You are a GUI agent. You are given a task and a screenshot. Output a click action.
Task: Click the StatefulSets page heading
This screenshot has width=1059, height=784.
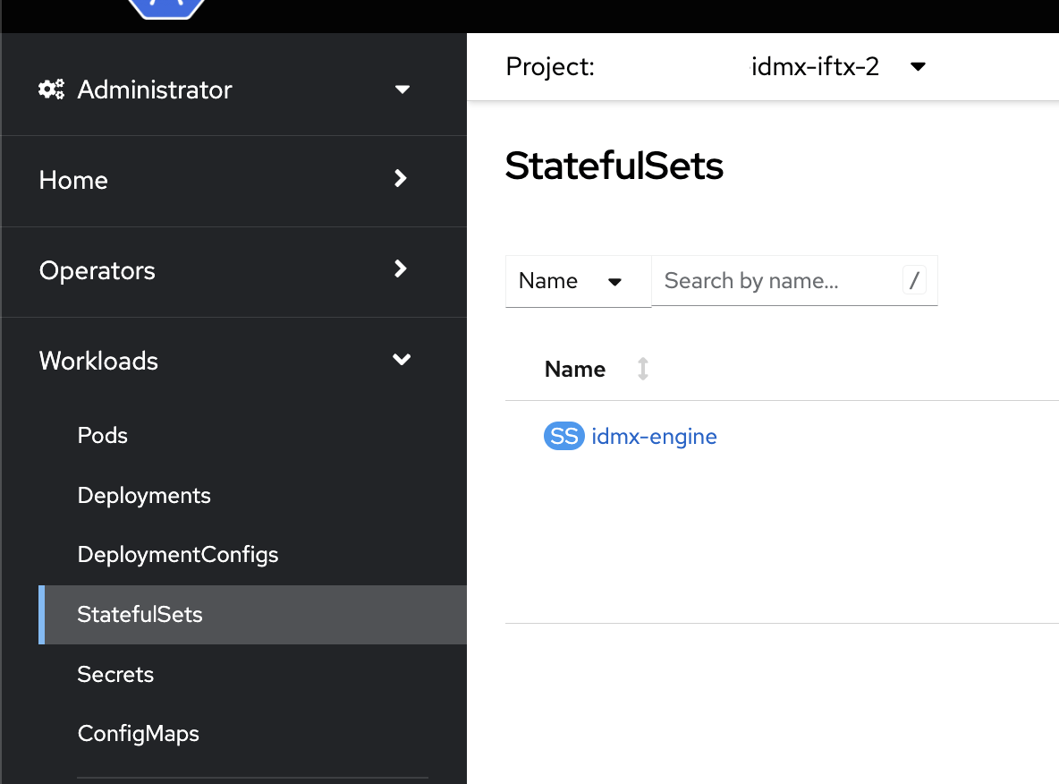tap(614, 166)
